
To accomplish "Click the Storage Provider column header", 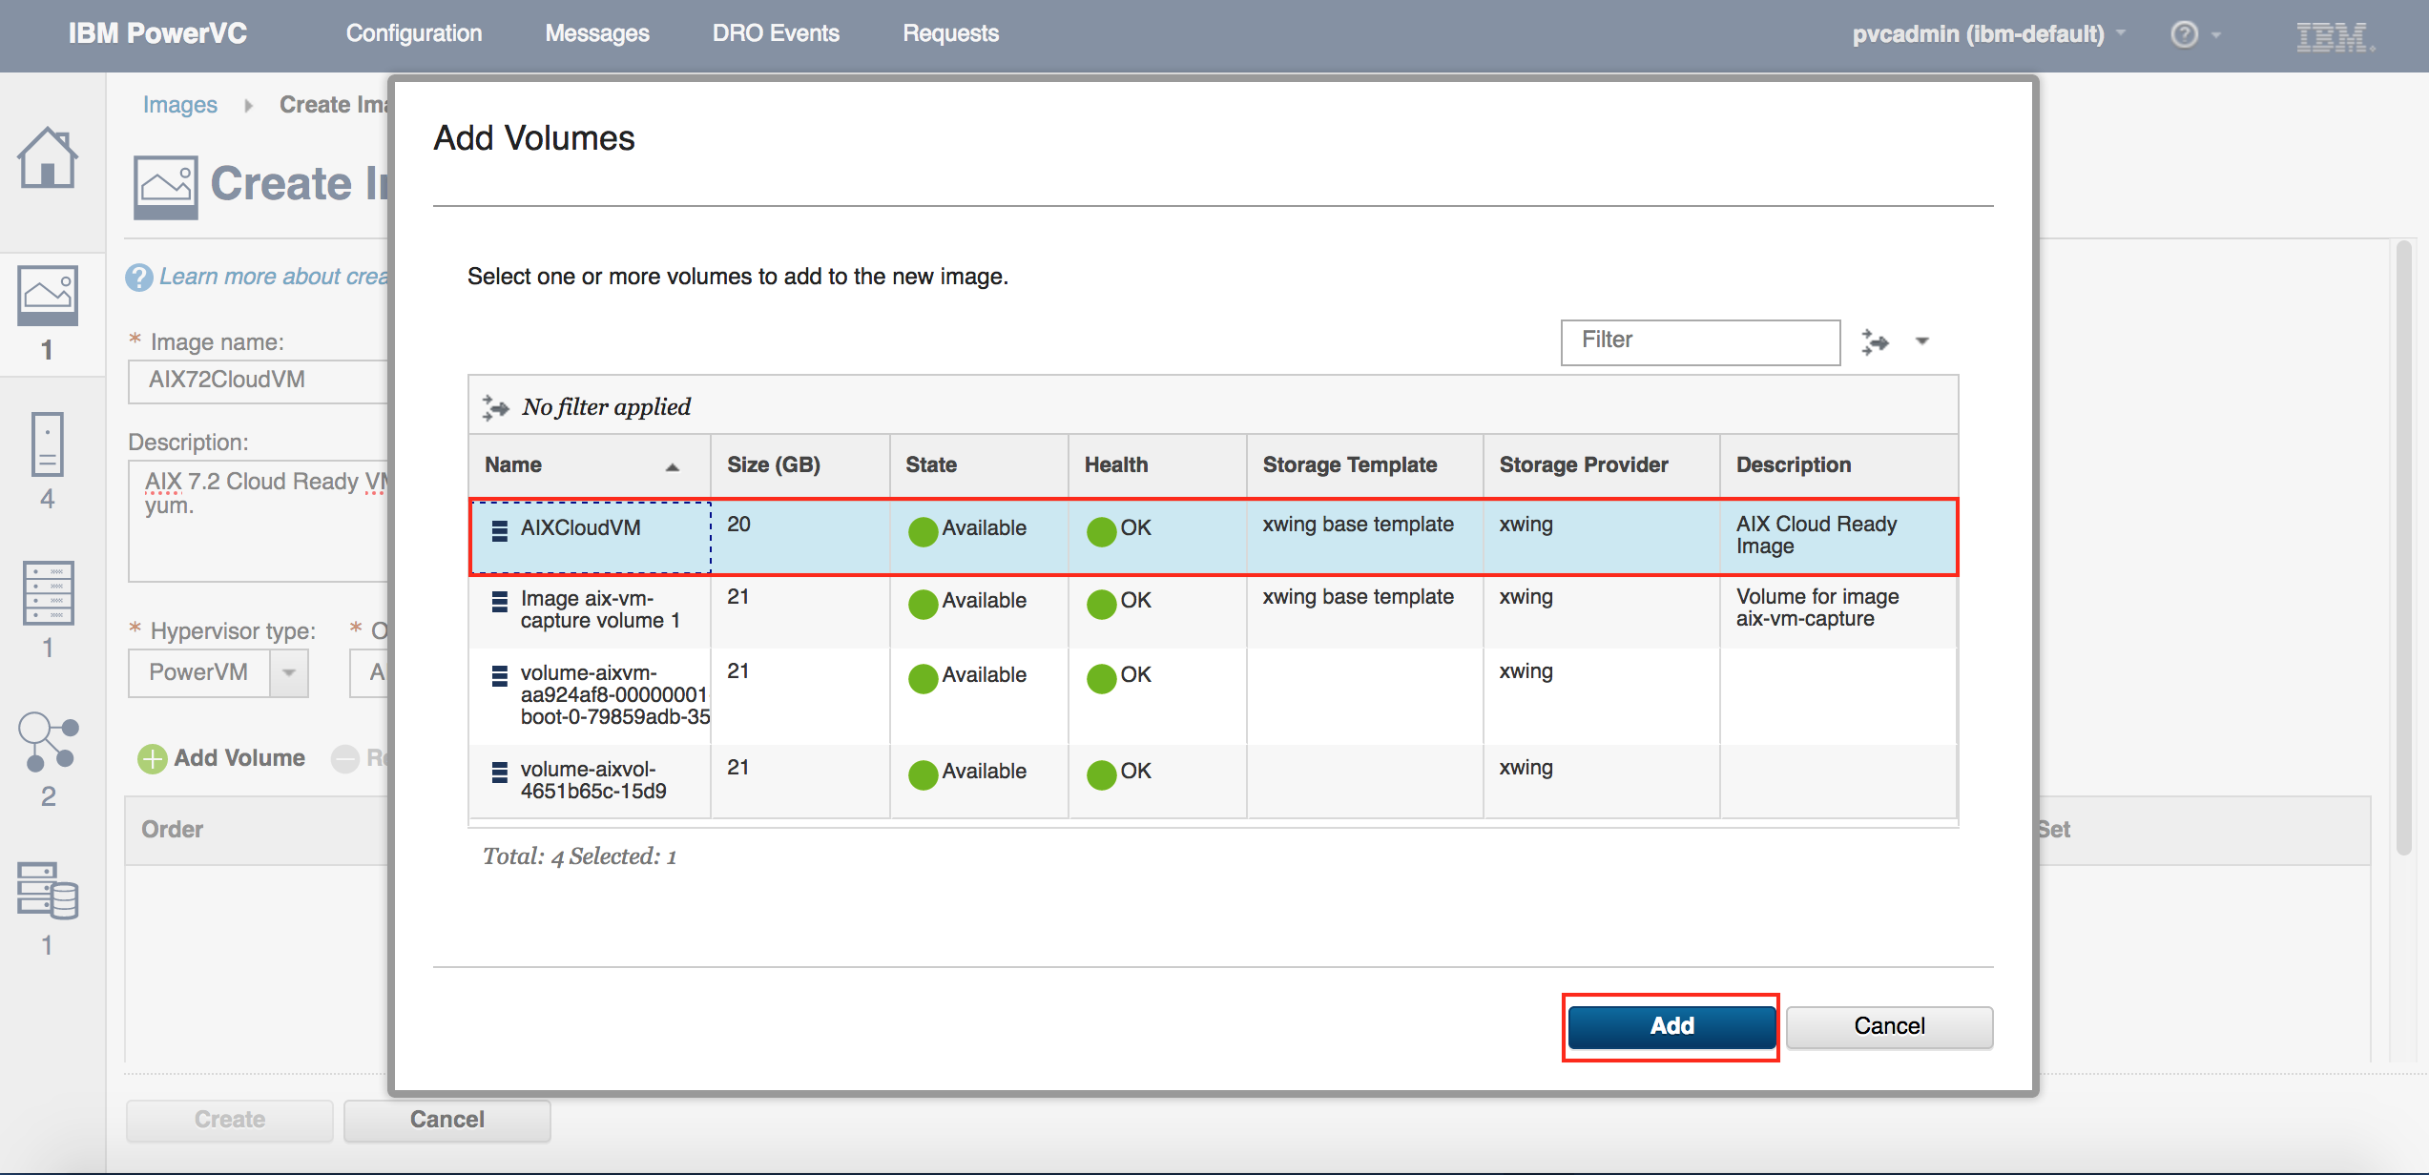I will tap(1601, 465).
